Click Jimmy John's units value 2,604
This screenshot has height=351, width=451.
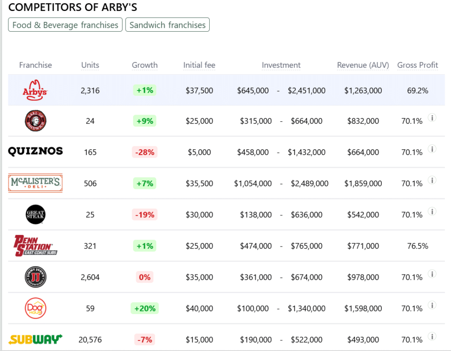pos(90,278)
